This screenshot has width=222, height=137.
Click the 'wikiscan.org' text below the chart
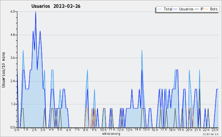(x=111, y=134)
